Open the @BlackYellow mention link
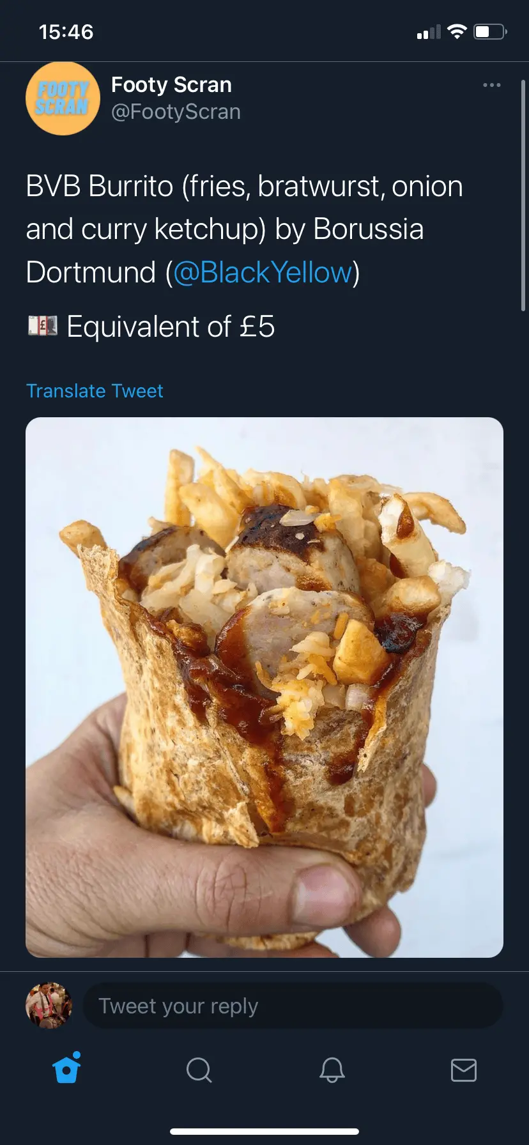529x1145 pixels. [263, 272]
